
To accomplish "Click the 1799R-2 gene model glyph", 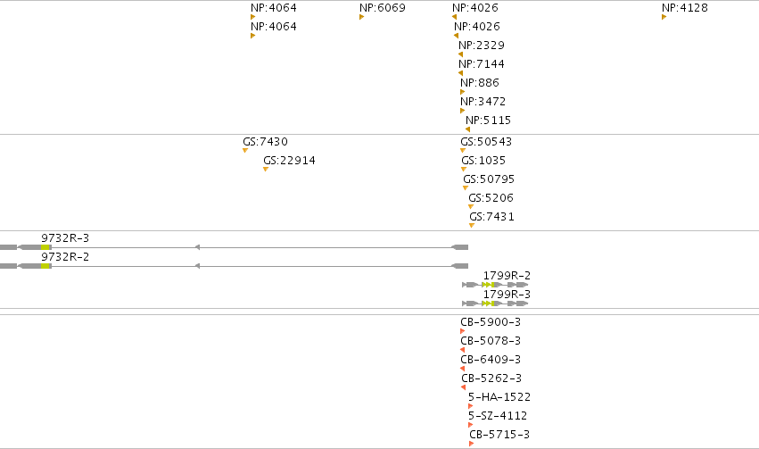I will click(495, 285).
